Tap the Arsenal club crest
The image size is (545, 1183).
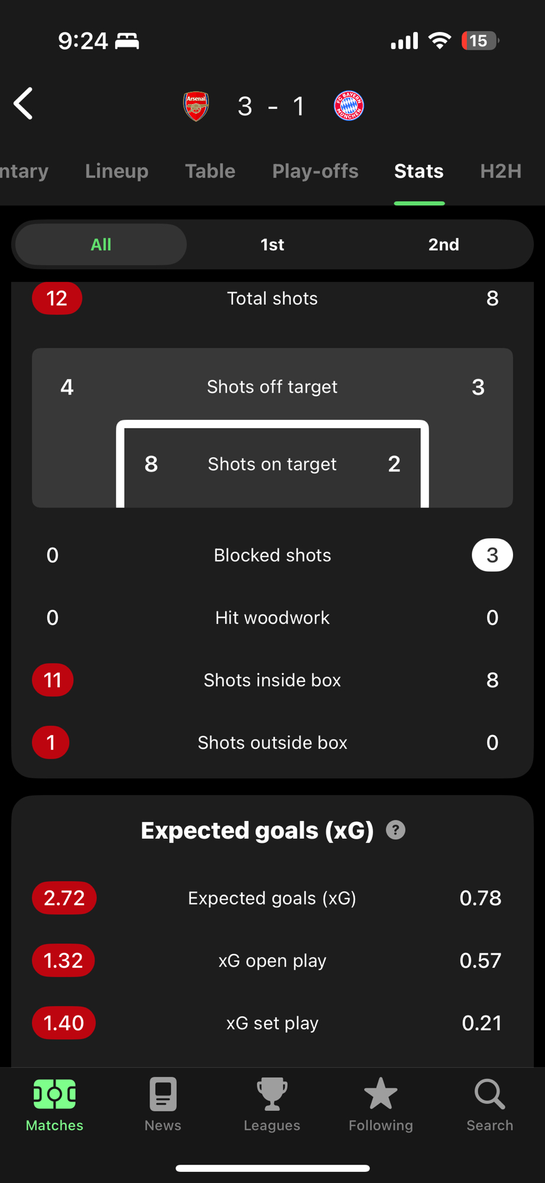(196, 106)
